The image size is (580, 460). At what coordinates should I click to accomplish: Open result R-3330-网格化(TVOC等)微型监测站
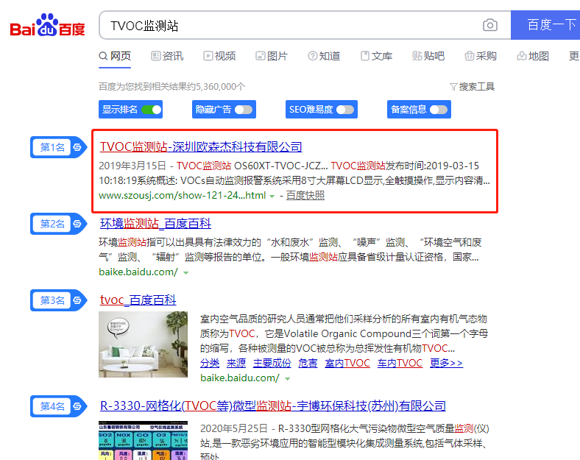click(273, 406)
